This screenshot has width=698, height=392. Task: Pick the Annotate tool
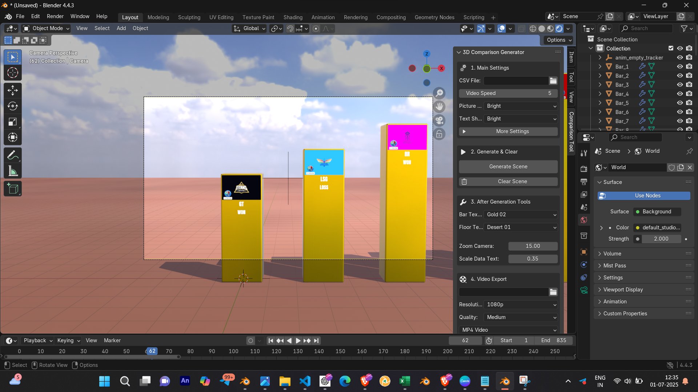(13, 155)
